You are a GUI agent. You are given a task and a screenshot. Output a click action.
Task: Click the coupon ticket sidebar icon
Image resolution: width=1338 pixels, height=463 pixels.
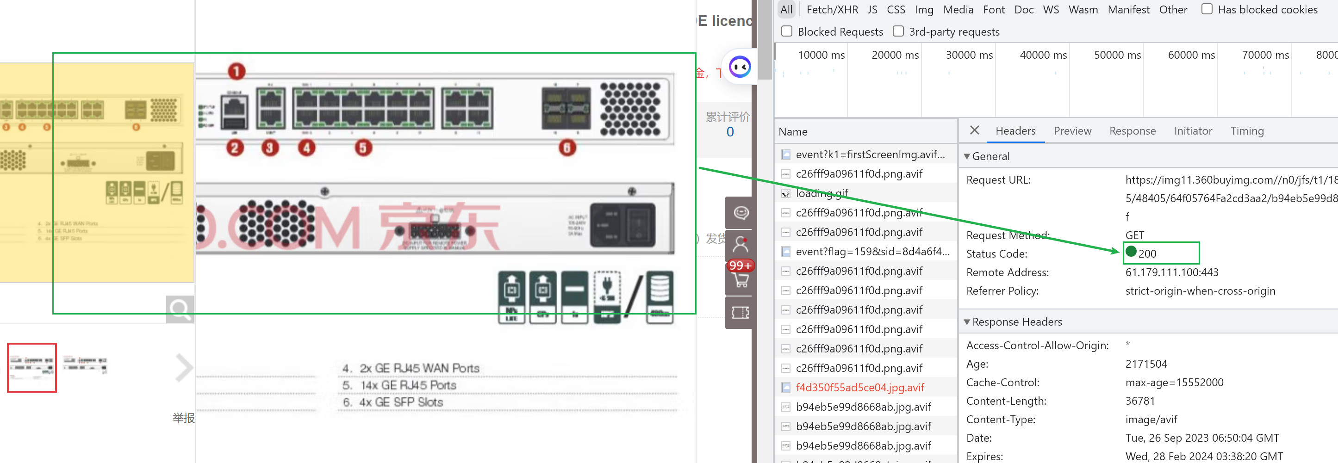click(x=740, y=312)
